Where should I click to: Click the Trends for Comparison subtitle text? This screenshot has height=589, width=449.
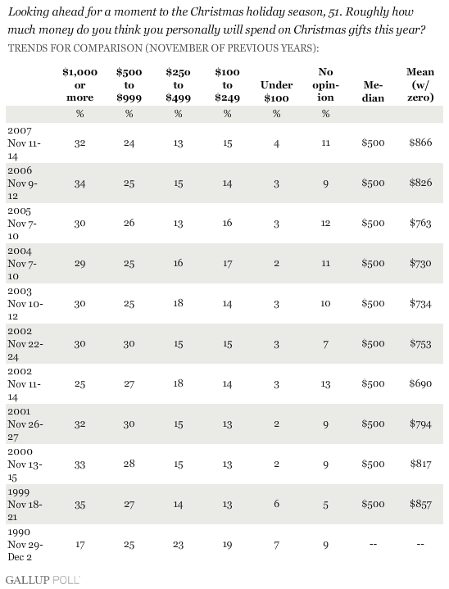[163, 48]
